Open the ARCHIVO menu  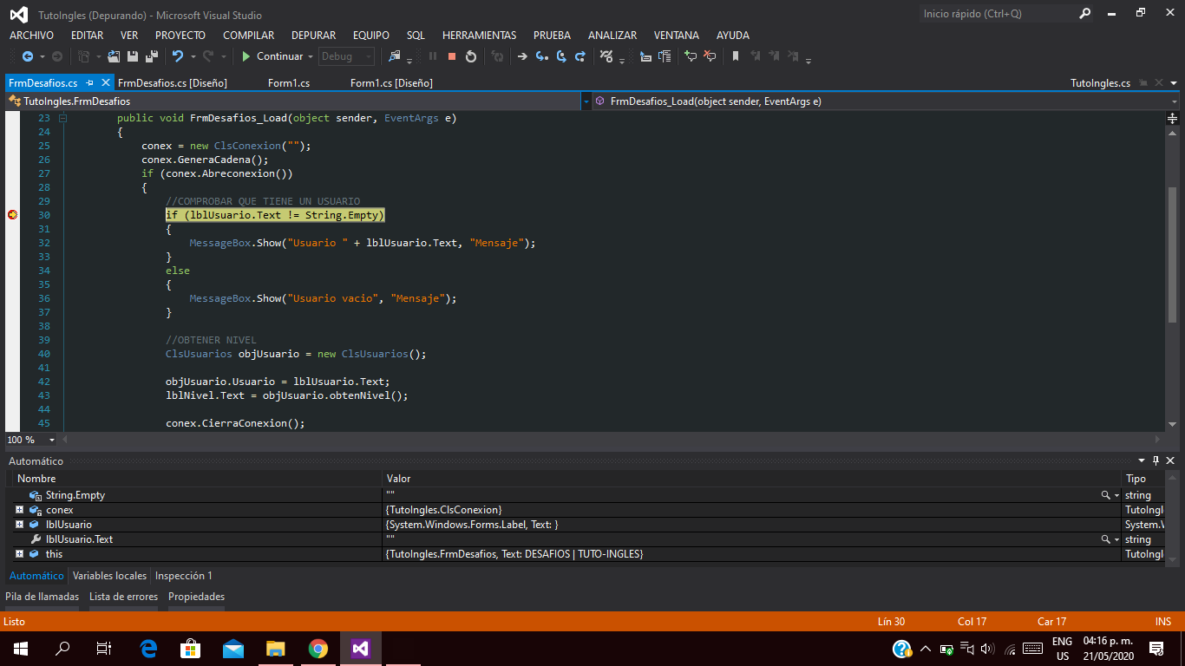(x=31, y=36)
